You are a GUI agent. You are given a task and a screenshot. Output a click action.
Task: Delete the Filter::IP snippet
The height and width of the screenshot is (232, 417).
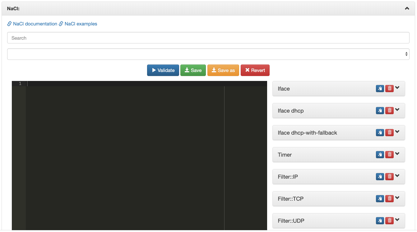[389, 176]
